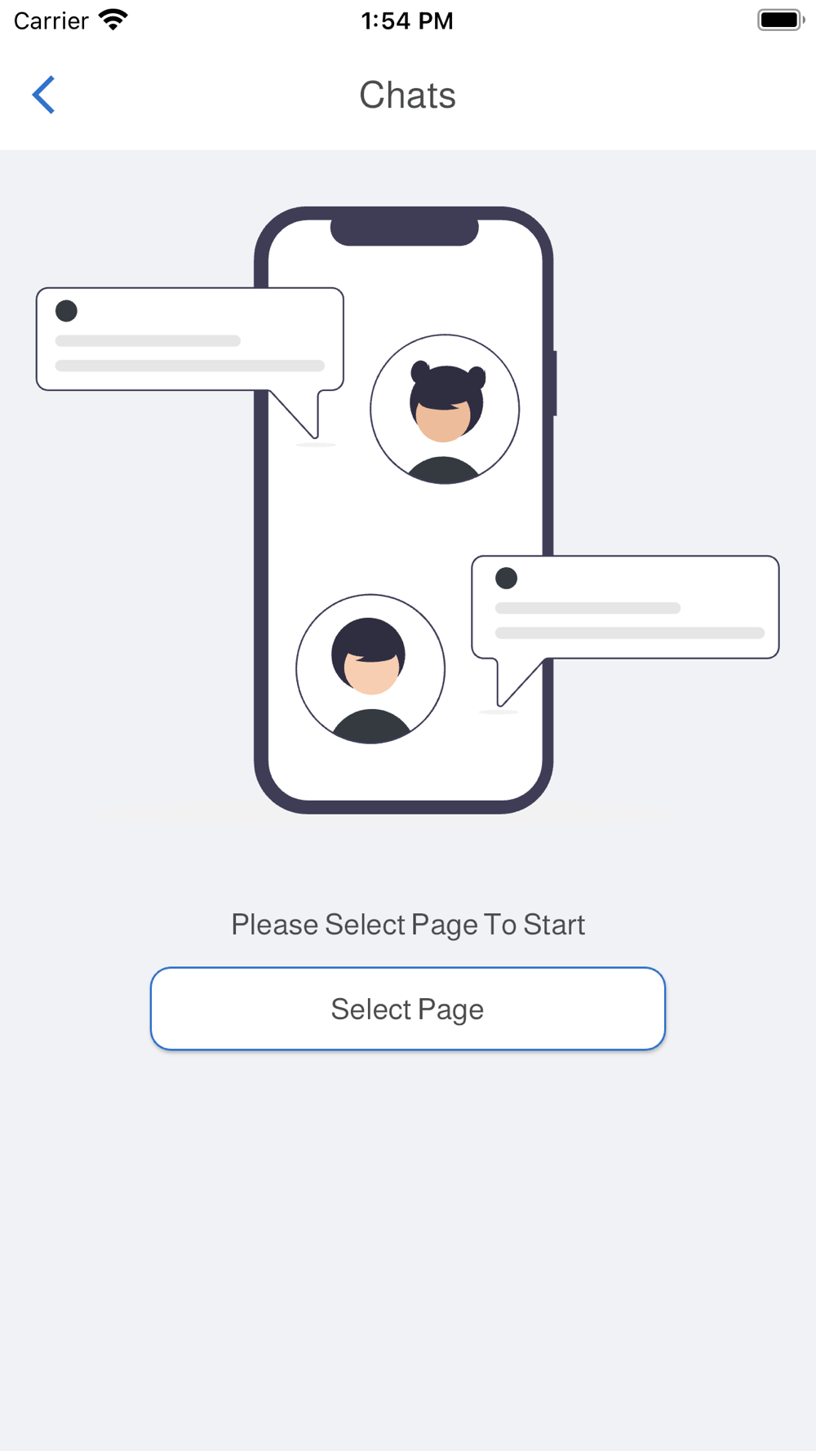Tap the long gray line in left bubble
This screenshot has width=816, height=1451.
189,366
